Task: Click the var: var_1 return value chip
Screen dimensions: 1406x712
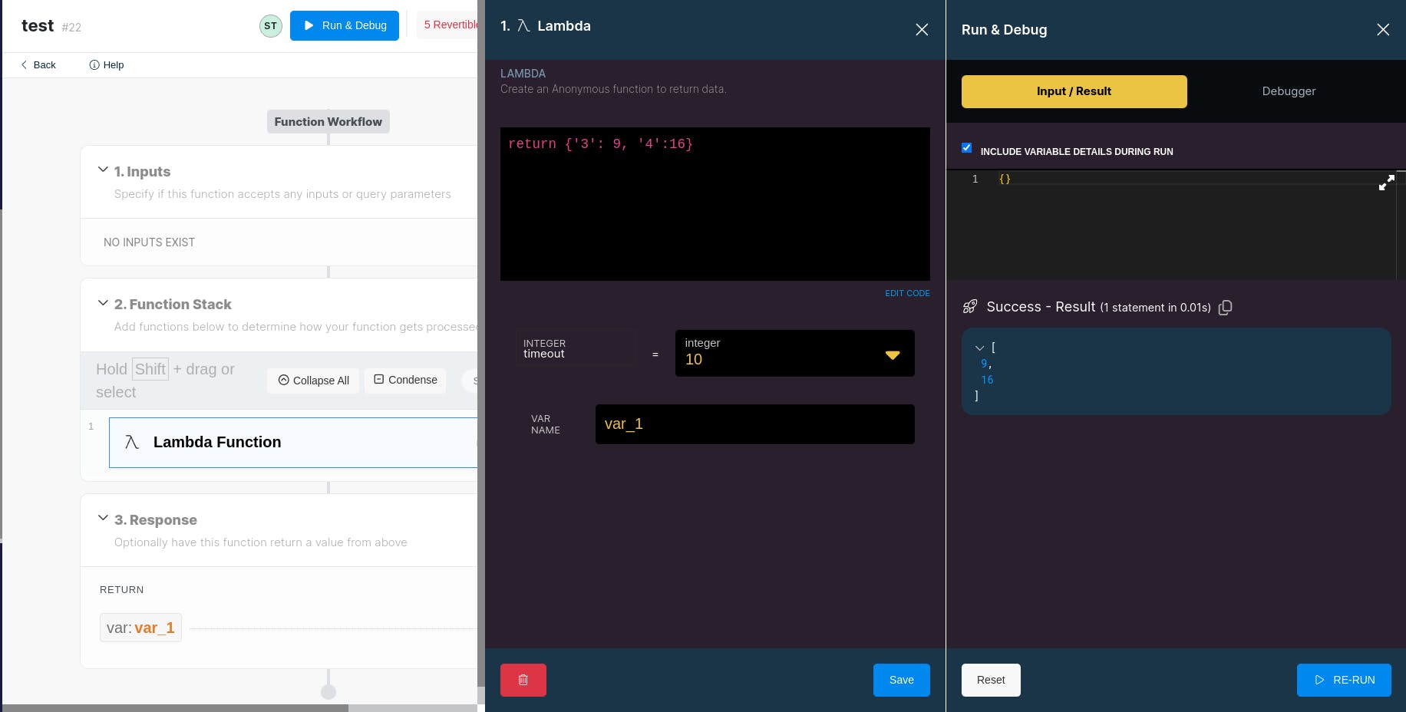Action: (140, 628)
